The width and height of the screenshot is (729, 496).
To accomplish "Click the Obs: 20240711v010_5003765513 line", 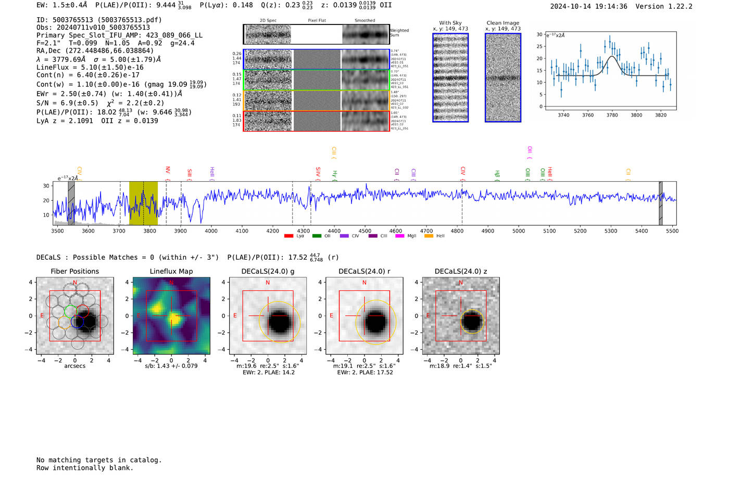I will (93, 28).
